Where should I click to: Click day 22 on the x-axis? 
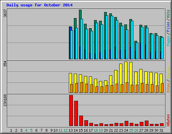point(116,130)
